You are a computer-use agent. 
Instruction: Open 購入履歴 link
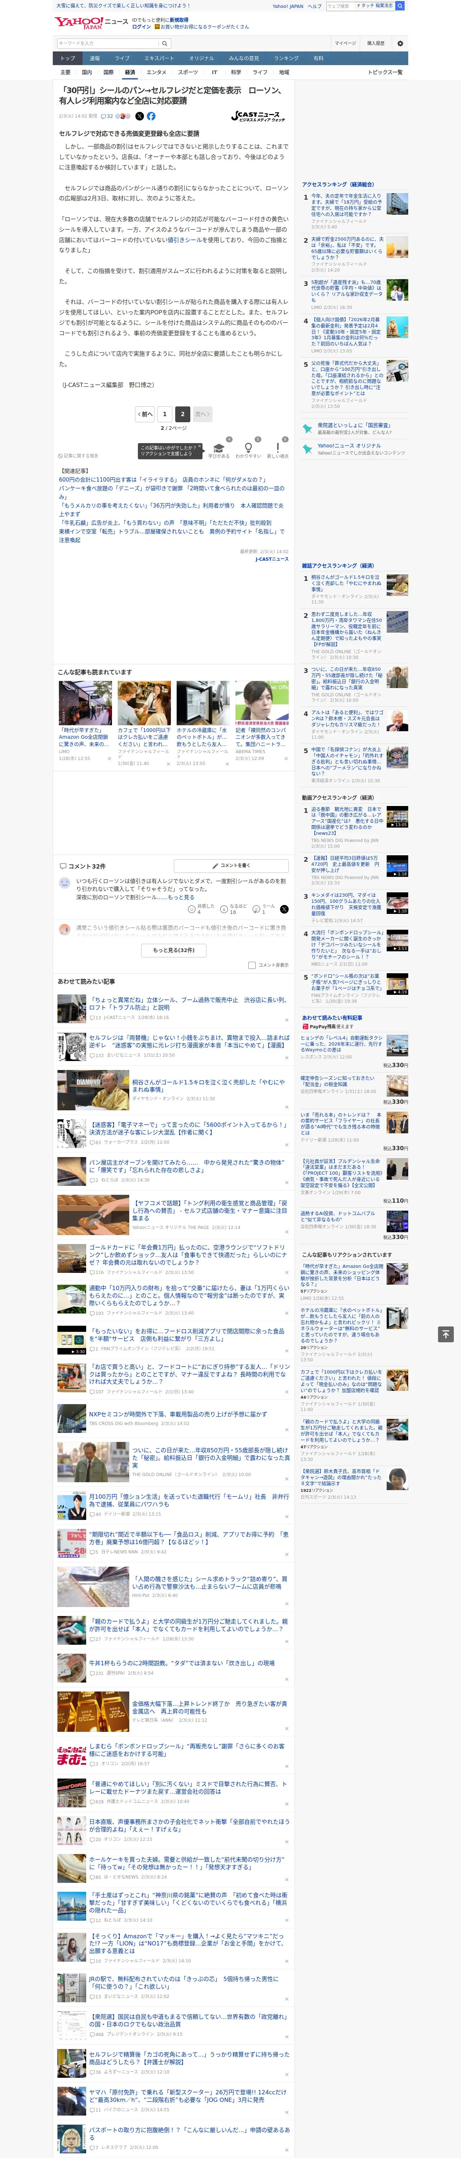click(376, 44)
